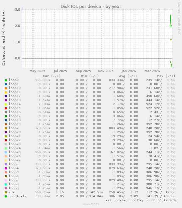
Task: Click the 'Avg (-/+)' column header
Action: point(128,76)
